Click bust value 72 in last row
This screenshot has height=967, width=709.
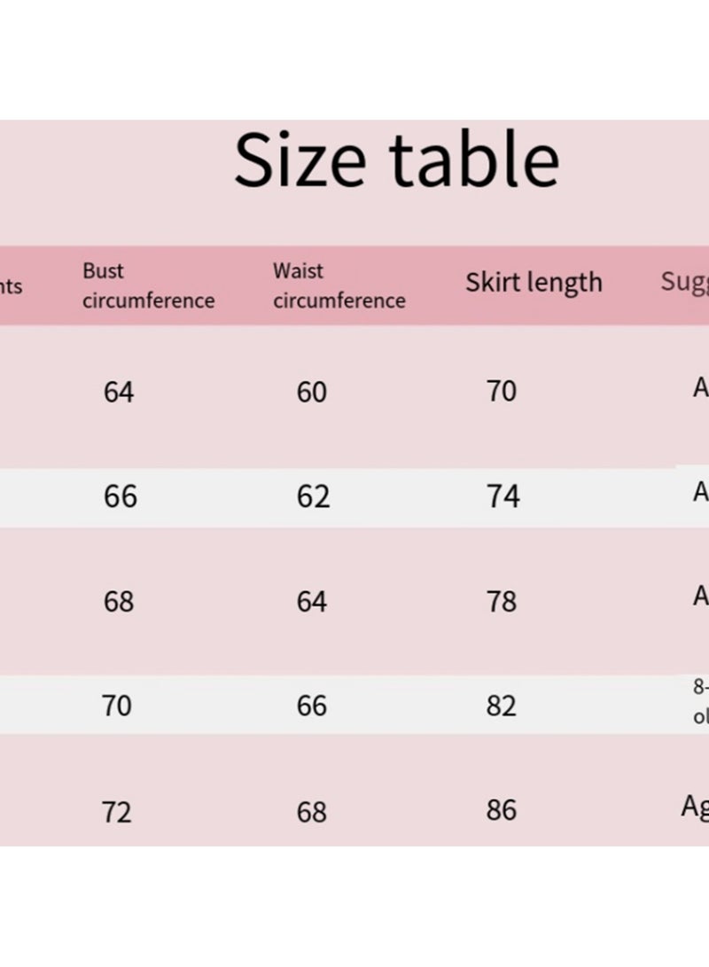click(x=116, y=812)
